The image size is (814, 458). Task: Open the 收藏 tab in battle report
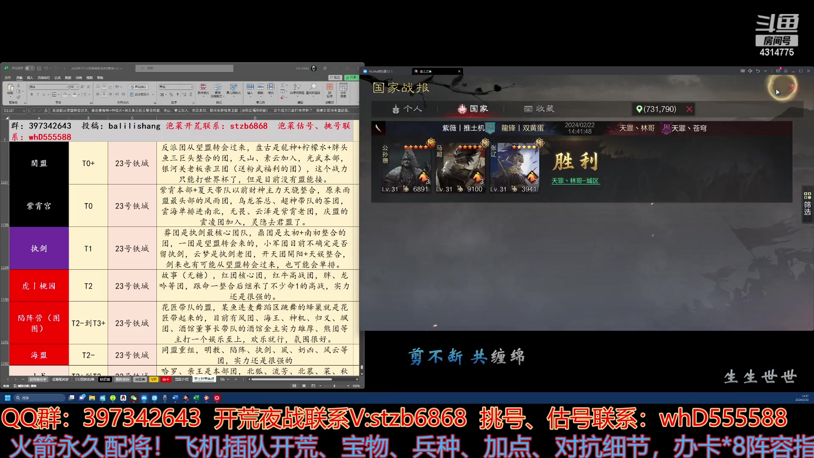[539, 109]
